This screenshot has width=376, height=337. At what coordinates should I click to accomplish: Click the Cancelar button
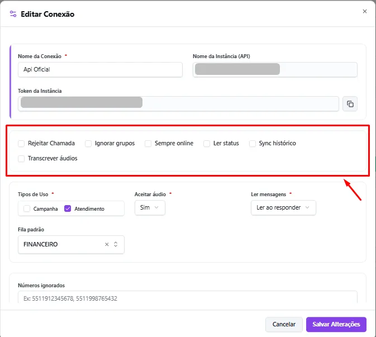tap(284, 324)
